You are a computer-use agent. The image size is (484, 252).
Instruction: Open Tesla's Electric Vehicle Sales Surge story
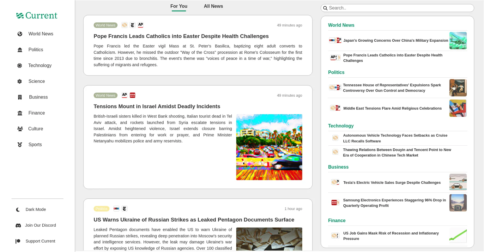point(392,183)
